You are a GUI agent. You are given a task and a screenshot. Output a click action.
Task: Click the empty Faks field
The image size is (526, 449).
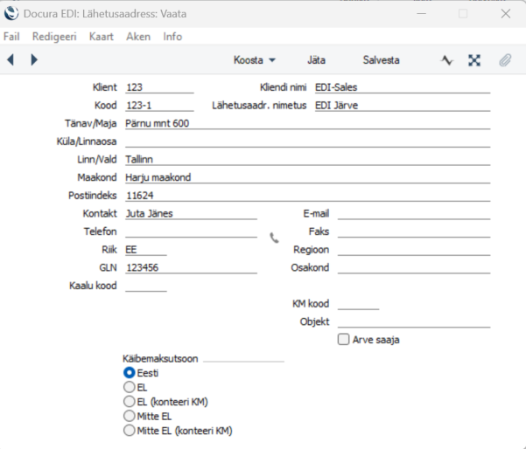pyautogui.click(x=414, y=231)
